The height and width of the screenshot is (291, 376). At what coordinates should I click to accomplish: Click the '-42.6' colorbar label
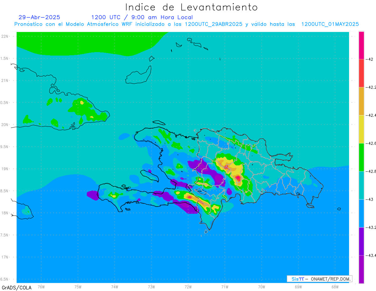371,143
